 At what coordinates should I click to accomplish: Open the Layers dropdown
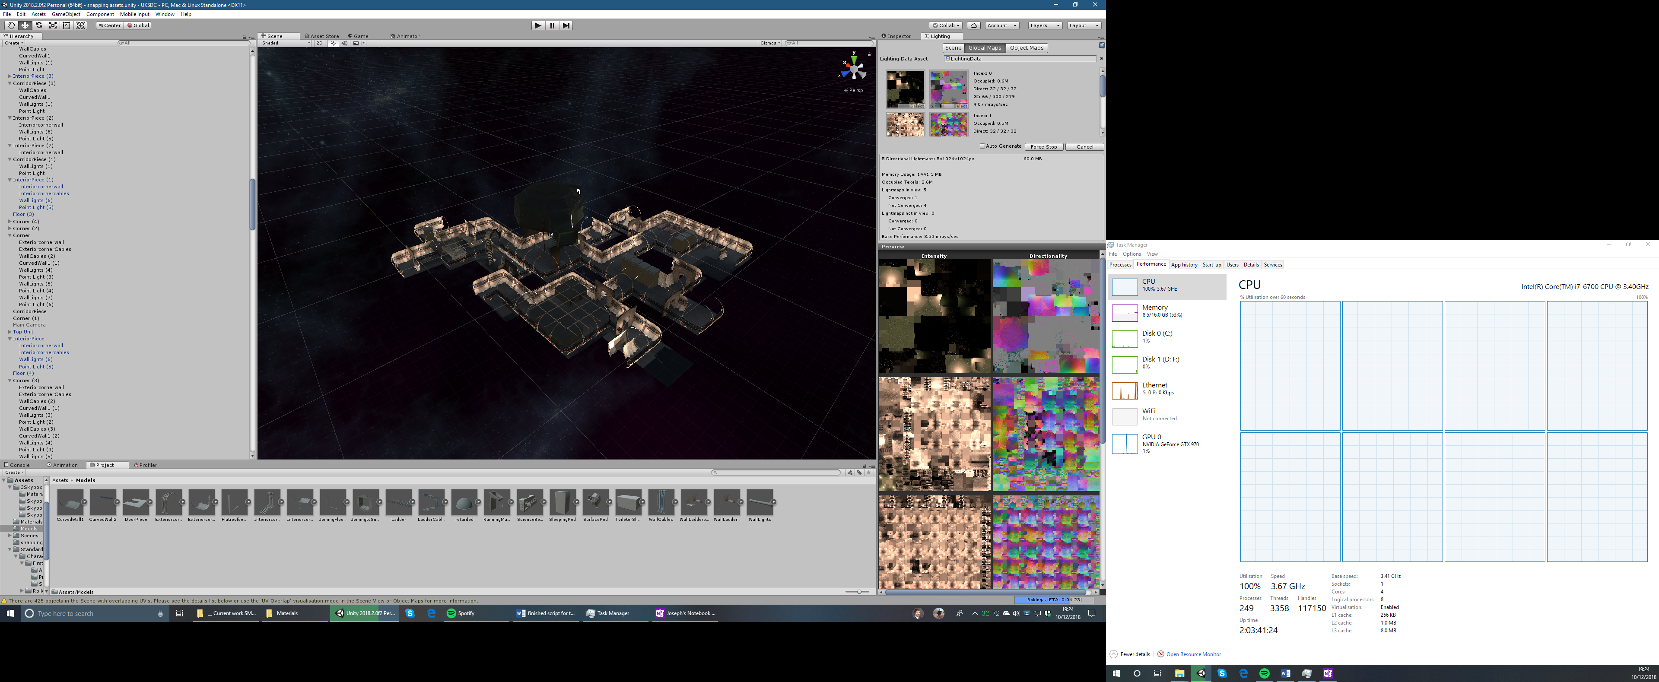tap(1044, 25)
